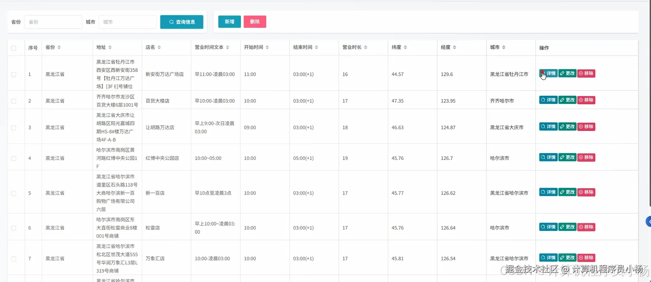Sort by 营业时间文本 column arrows
The image size is (651, 282).
228,47
